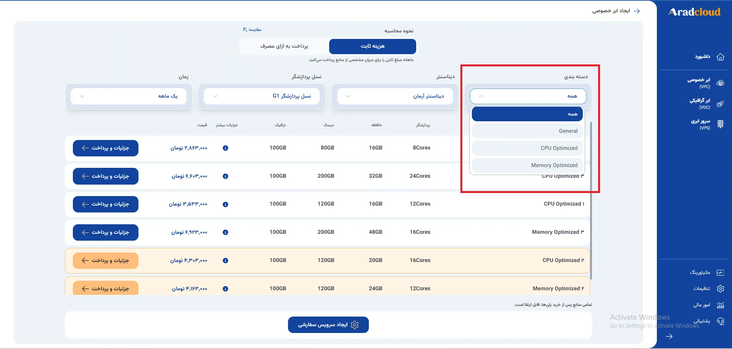Open the dashboard home icon in the sidebar
The width and height of the screenshot is (732, 349).
(x=720, y=57)
